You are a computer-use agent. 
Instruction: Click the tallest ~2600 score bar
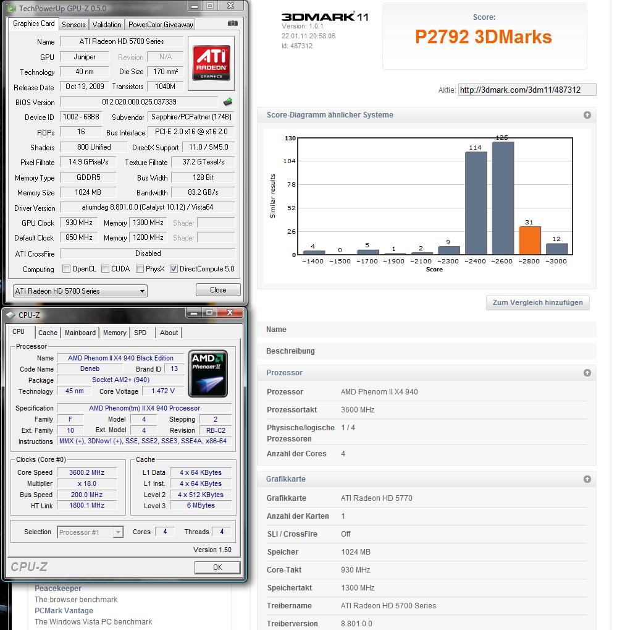click(503, 198)
